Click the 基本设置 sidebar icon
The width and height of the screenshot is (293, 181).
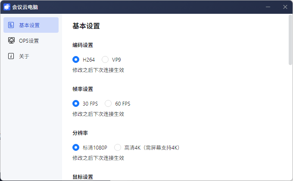(x=11, y=25)
